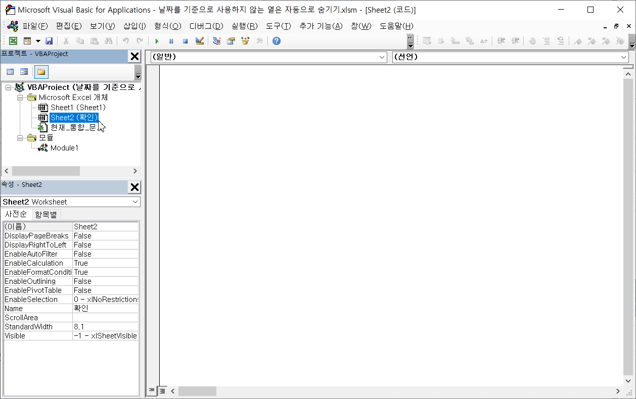The image size is (636, 399).
Task: Run Sub with the green play icon
Action: pyautogui.click(x=157, y=41)
